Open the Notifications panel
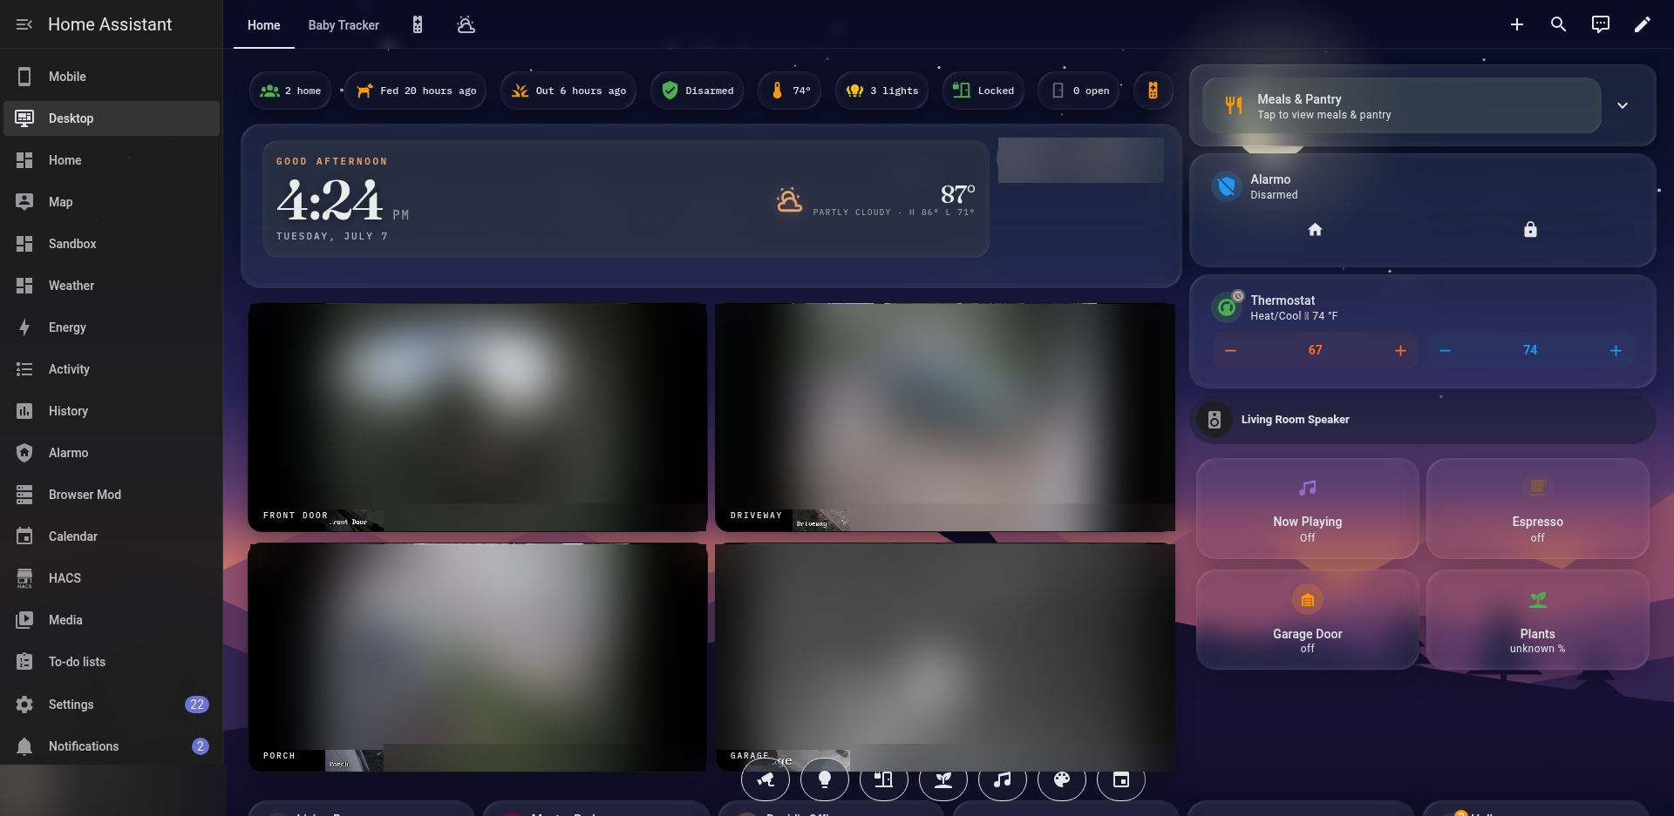Image resolution: width=1674 pixels, height=816 pixels. (112, 746)
